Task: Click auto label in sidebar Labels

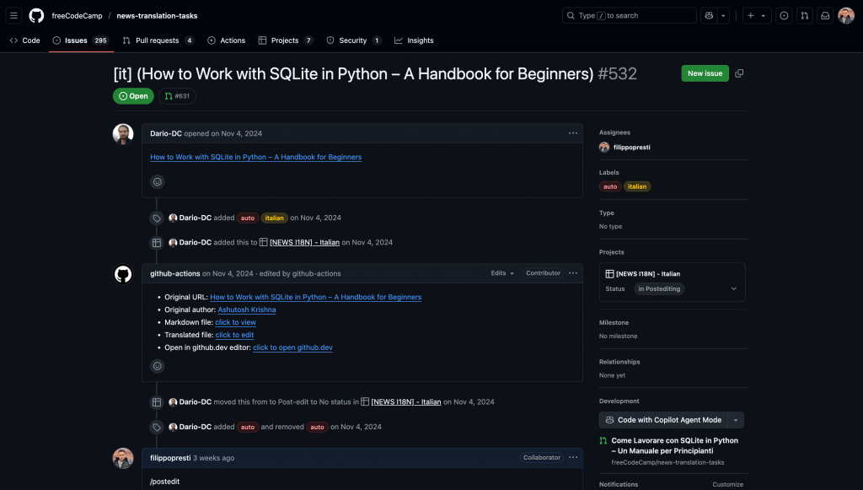Action: click(610, 186)
